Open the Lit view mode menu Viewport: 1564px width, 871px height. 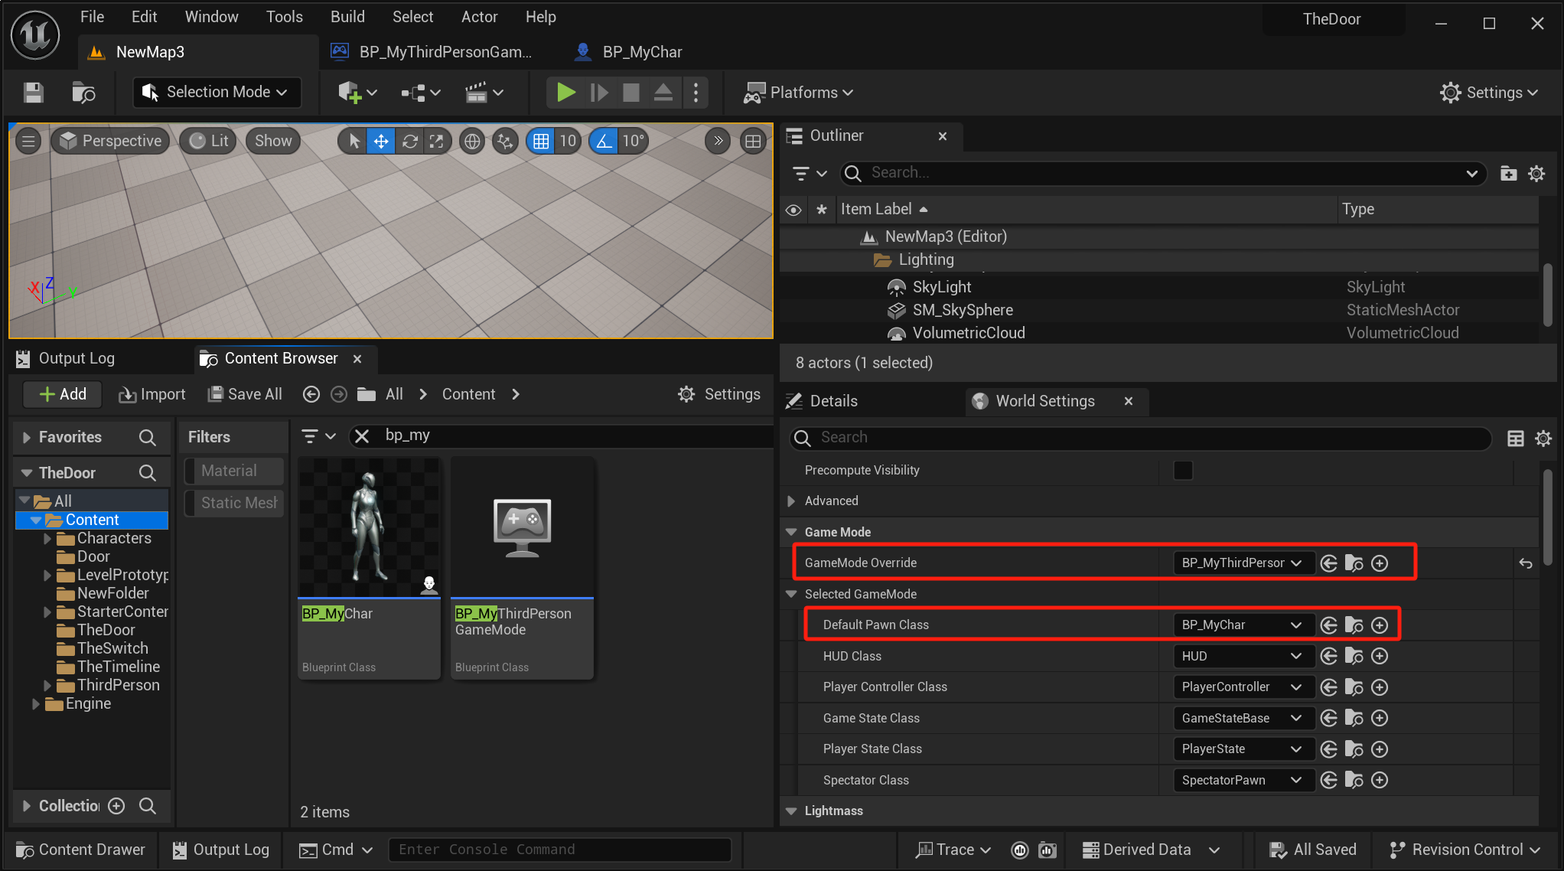(x=209, y=141)
